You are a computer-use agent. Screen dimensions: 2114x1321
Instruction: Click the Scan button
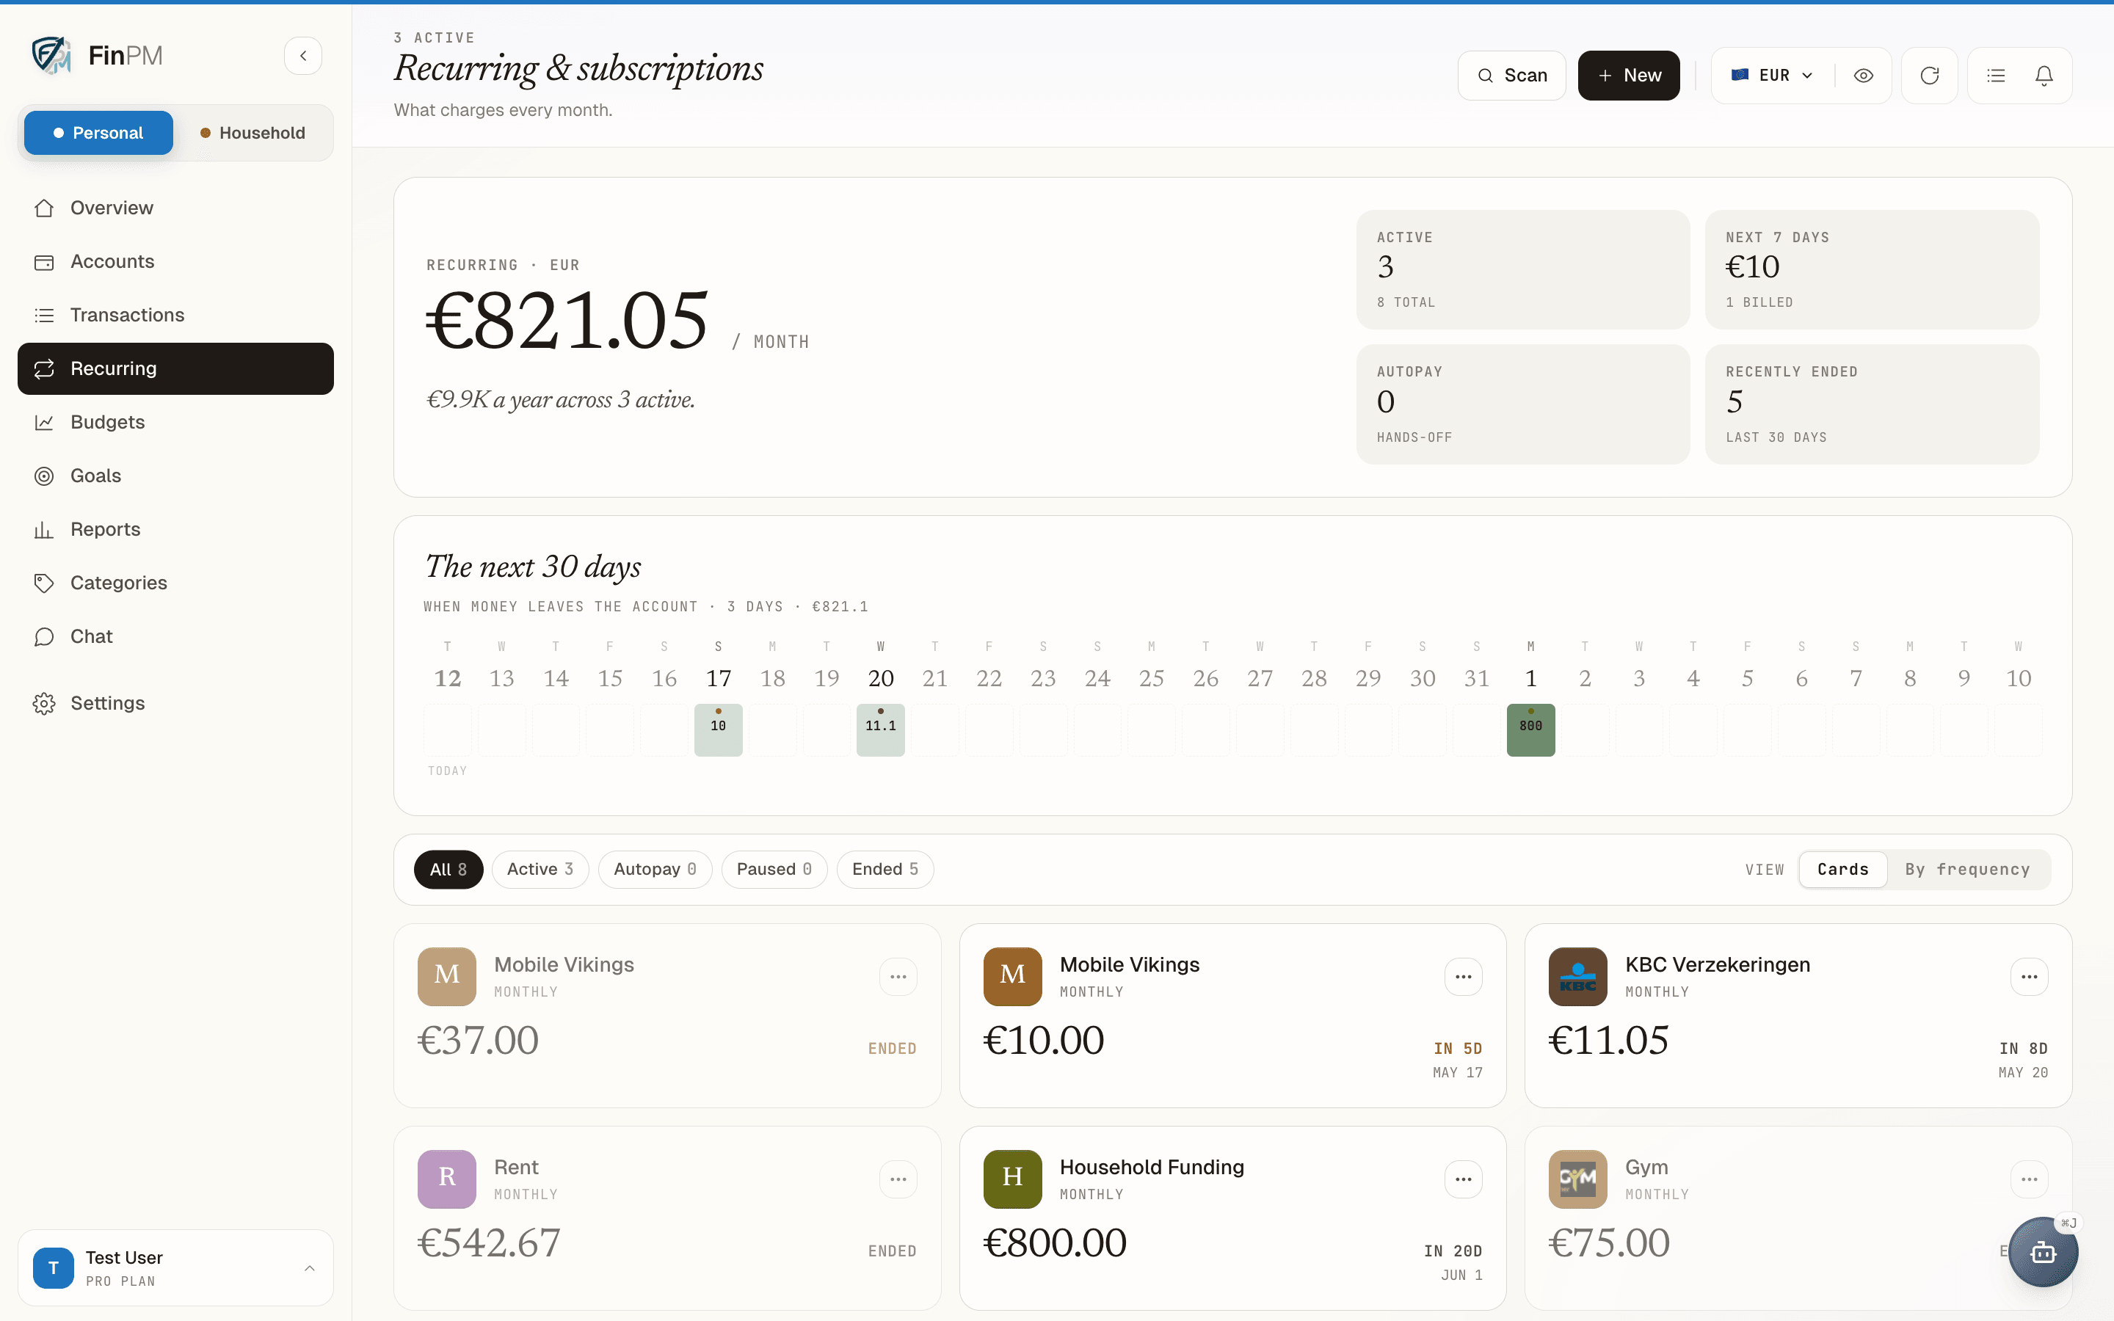[1511, 75]
